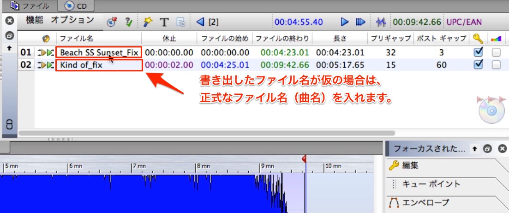Screen dimensions: 509x213
Task: Uncheck the key checkbox for track 01
Action: [x=478, y=52]
